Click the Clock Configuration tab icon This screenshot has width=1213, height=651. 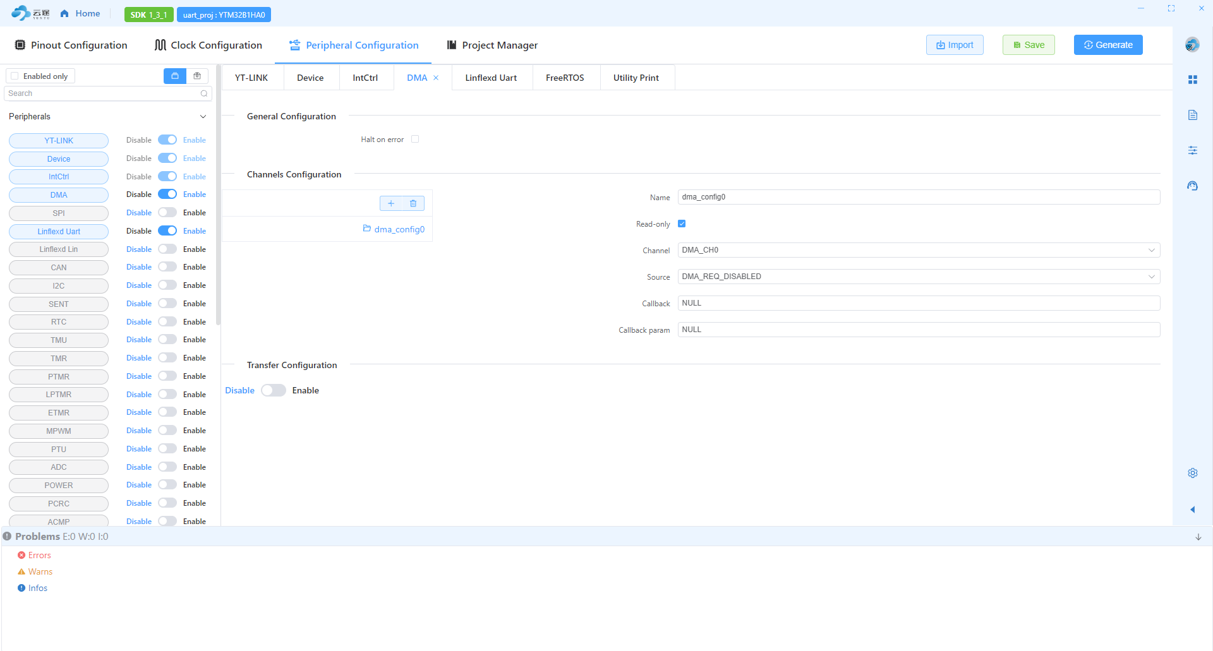coord(160,45)
